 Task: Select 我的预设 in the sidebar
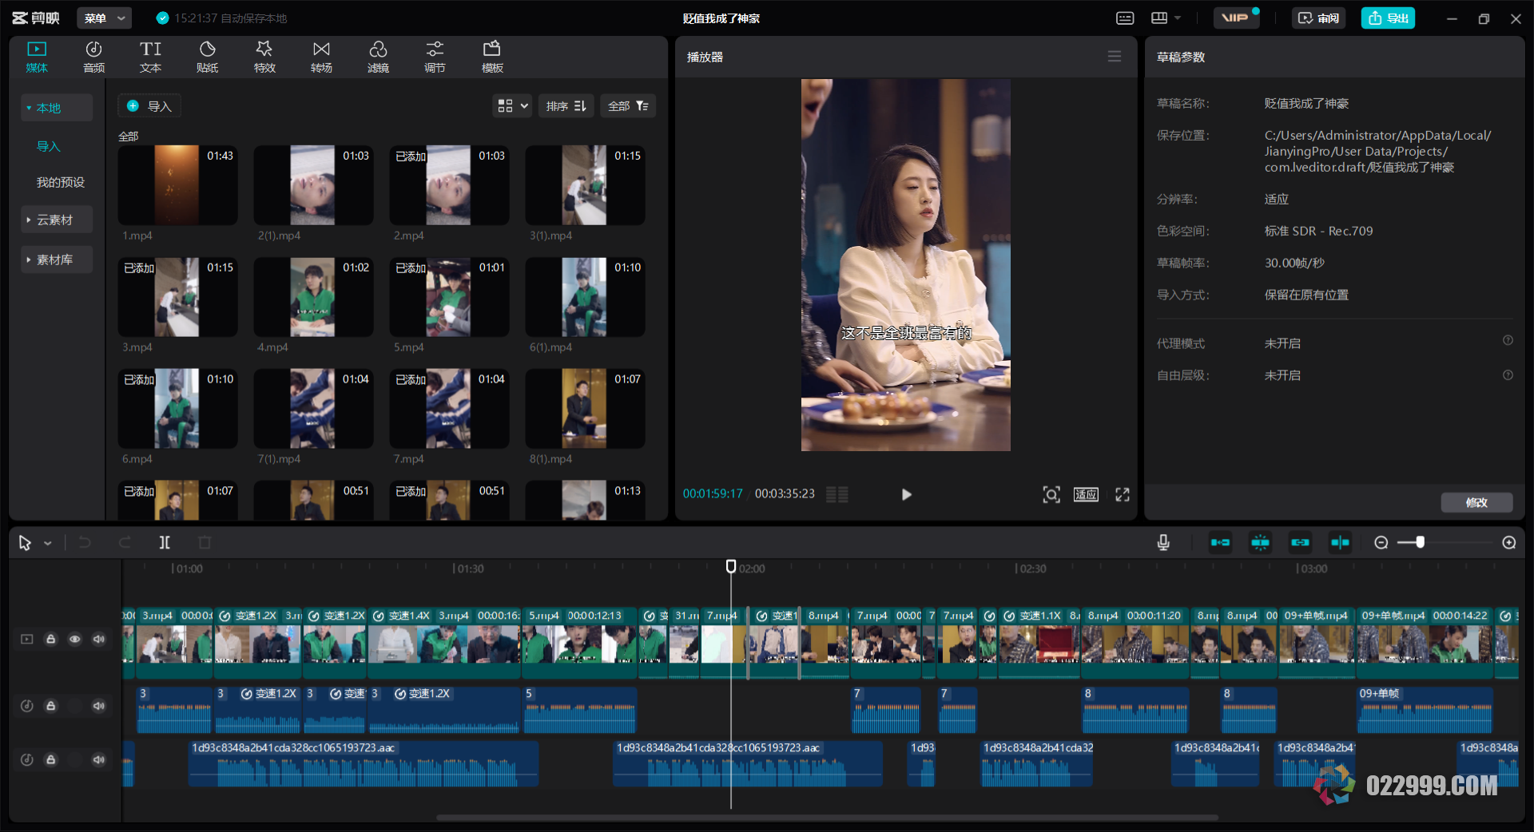coord(60,182)
